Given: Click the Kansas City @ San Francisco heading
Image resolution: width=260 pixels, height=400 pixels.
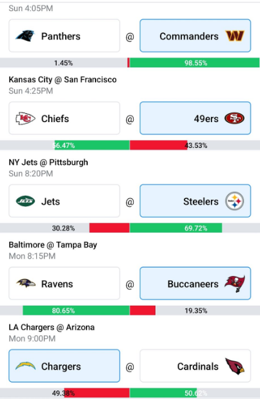Looking at the screenshot, I should [x=63, y=79].
